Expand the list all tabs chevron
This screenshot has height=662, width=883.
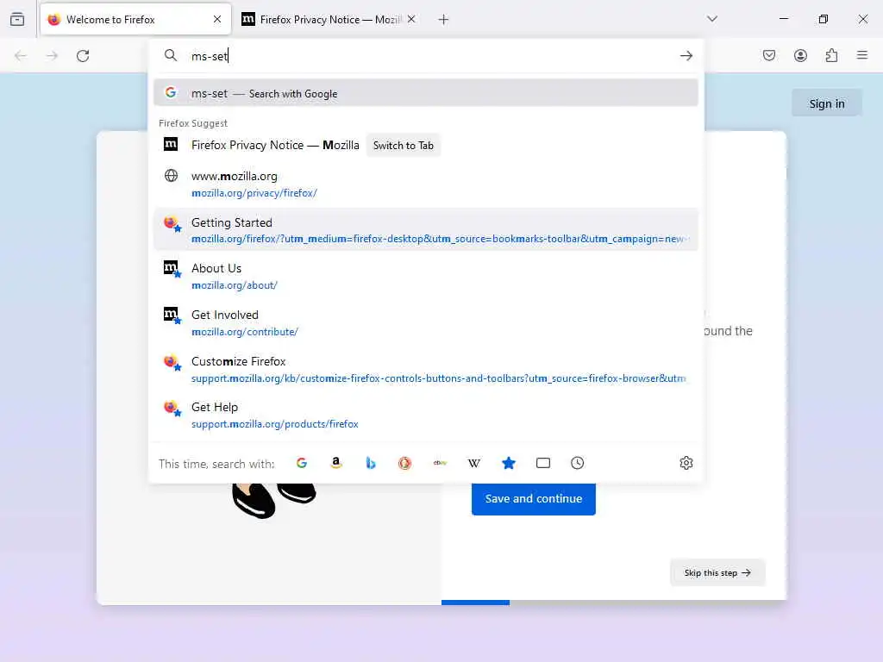pyautogui.click(x=712, y=19)
